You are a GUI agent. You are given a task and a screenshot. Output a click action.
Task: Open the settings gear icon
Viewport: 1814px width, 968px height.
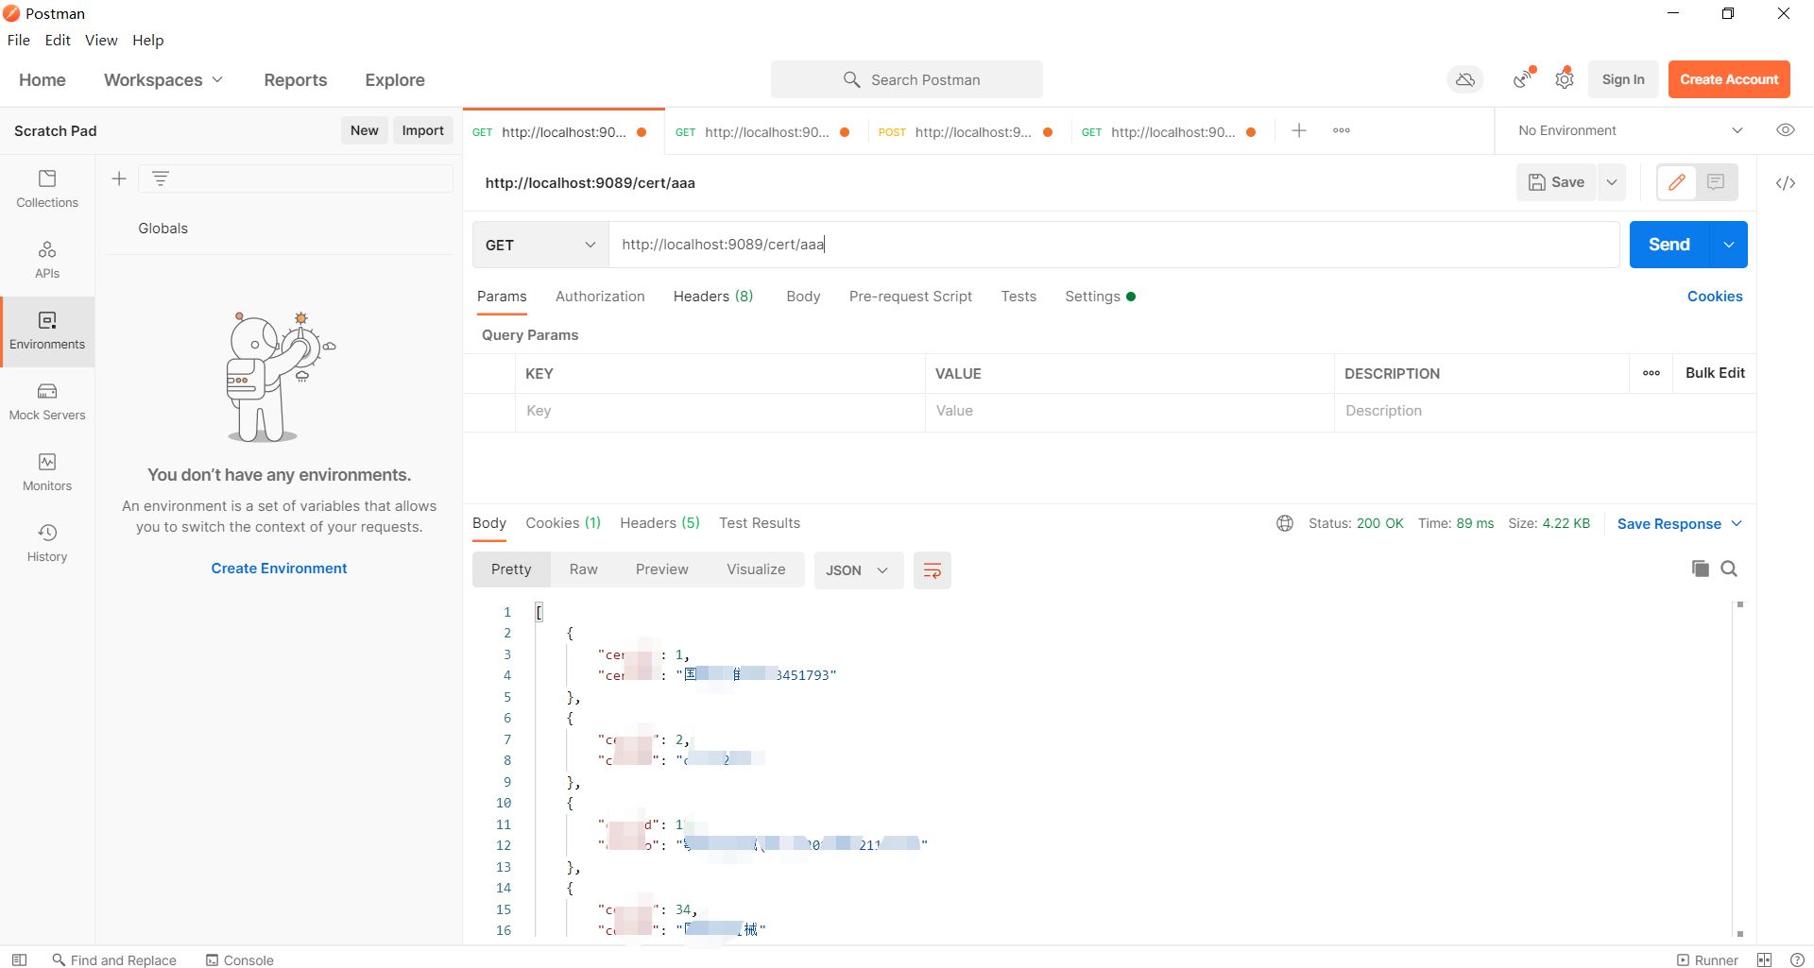tap(1565, 79)
